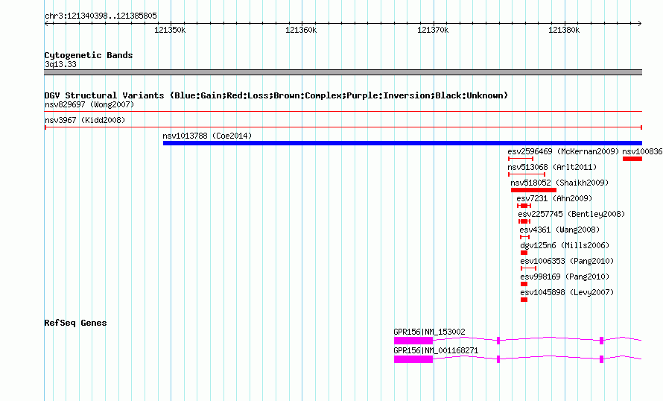Click the DGV Structural Variants track title

(x=276, y=95)
